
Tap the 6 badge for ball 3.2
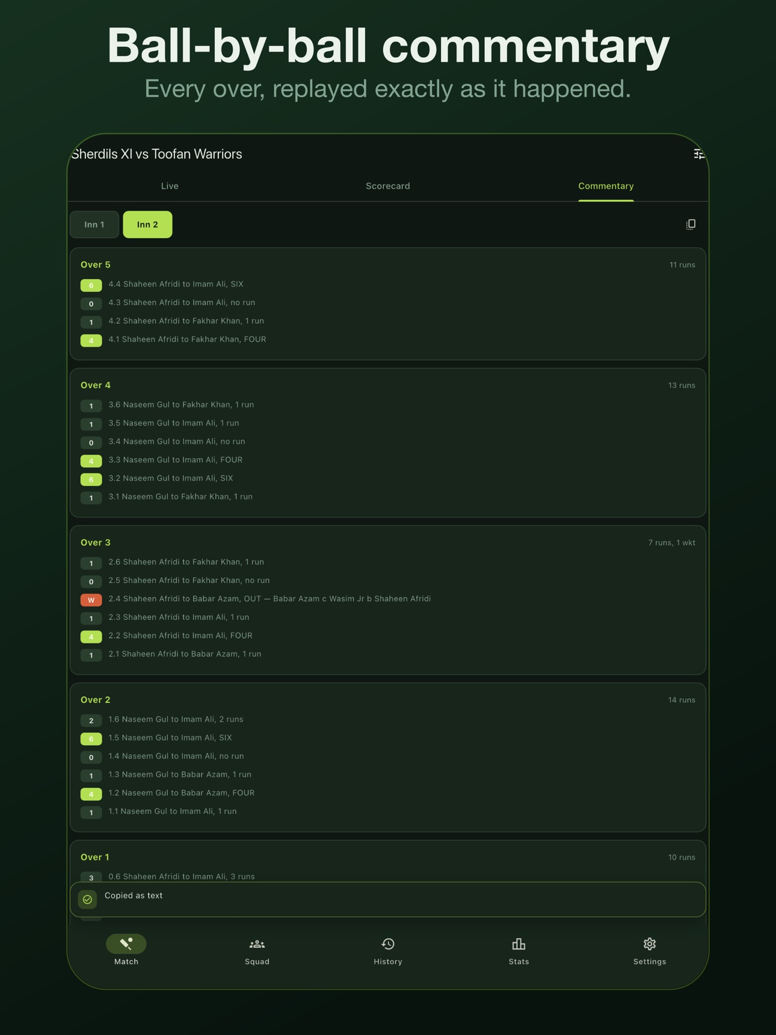[91, 480]
